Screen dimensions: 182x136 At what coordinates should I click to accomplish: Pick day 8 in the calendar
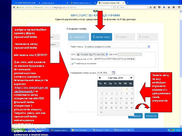coord(125,94)
